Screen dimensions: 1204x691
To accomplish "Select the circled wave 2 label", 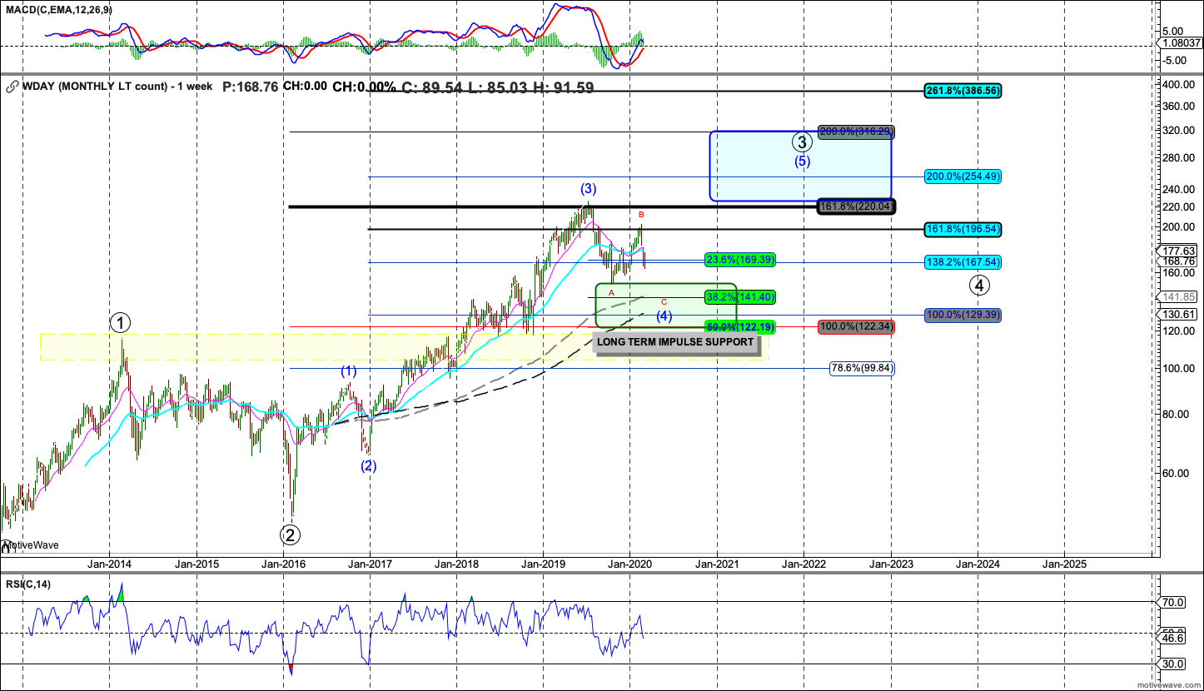I will tap(290, 534).
